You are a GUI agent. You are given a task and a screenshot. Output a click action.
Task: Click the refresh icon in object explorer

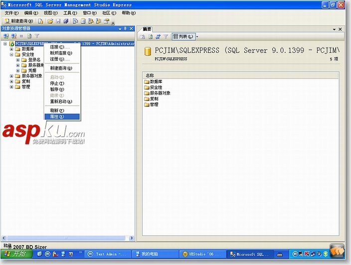(29, 36)
